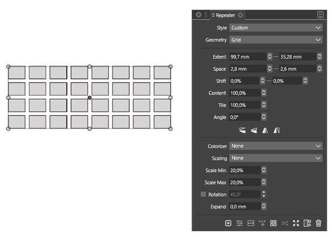
Task: Open the Geometry dropdown showing Grid
Action: 276,40
